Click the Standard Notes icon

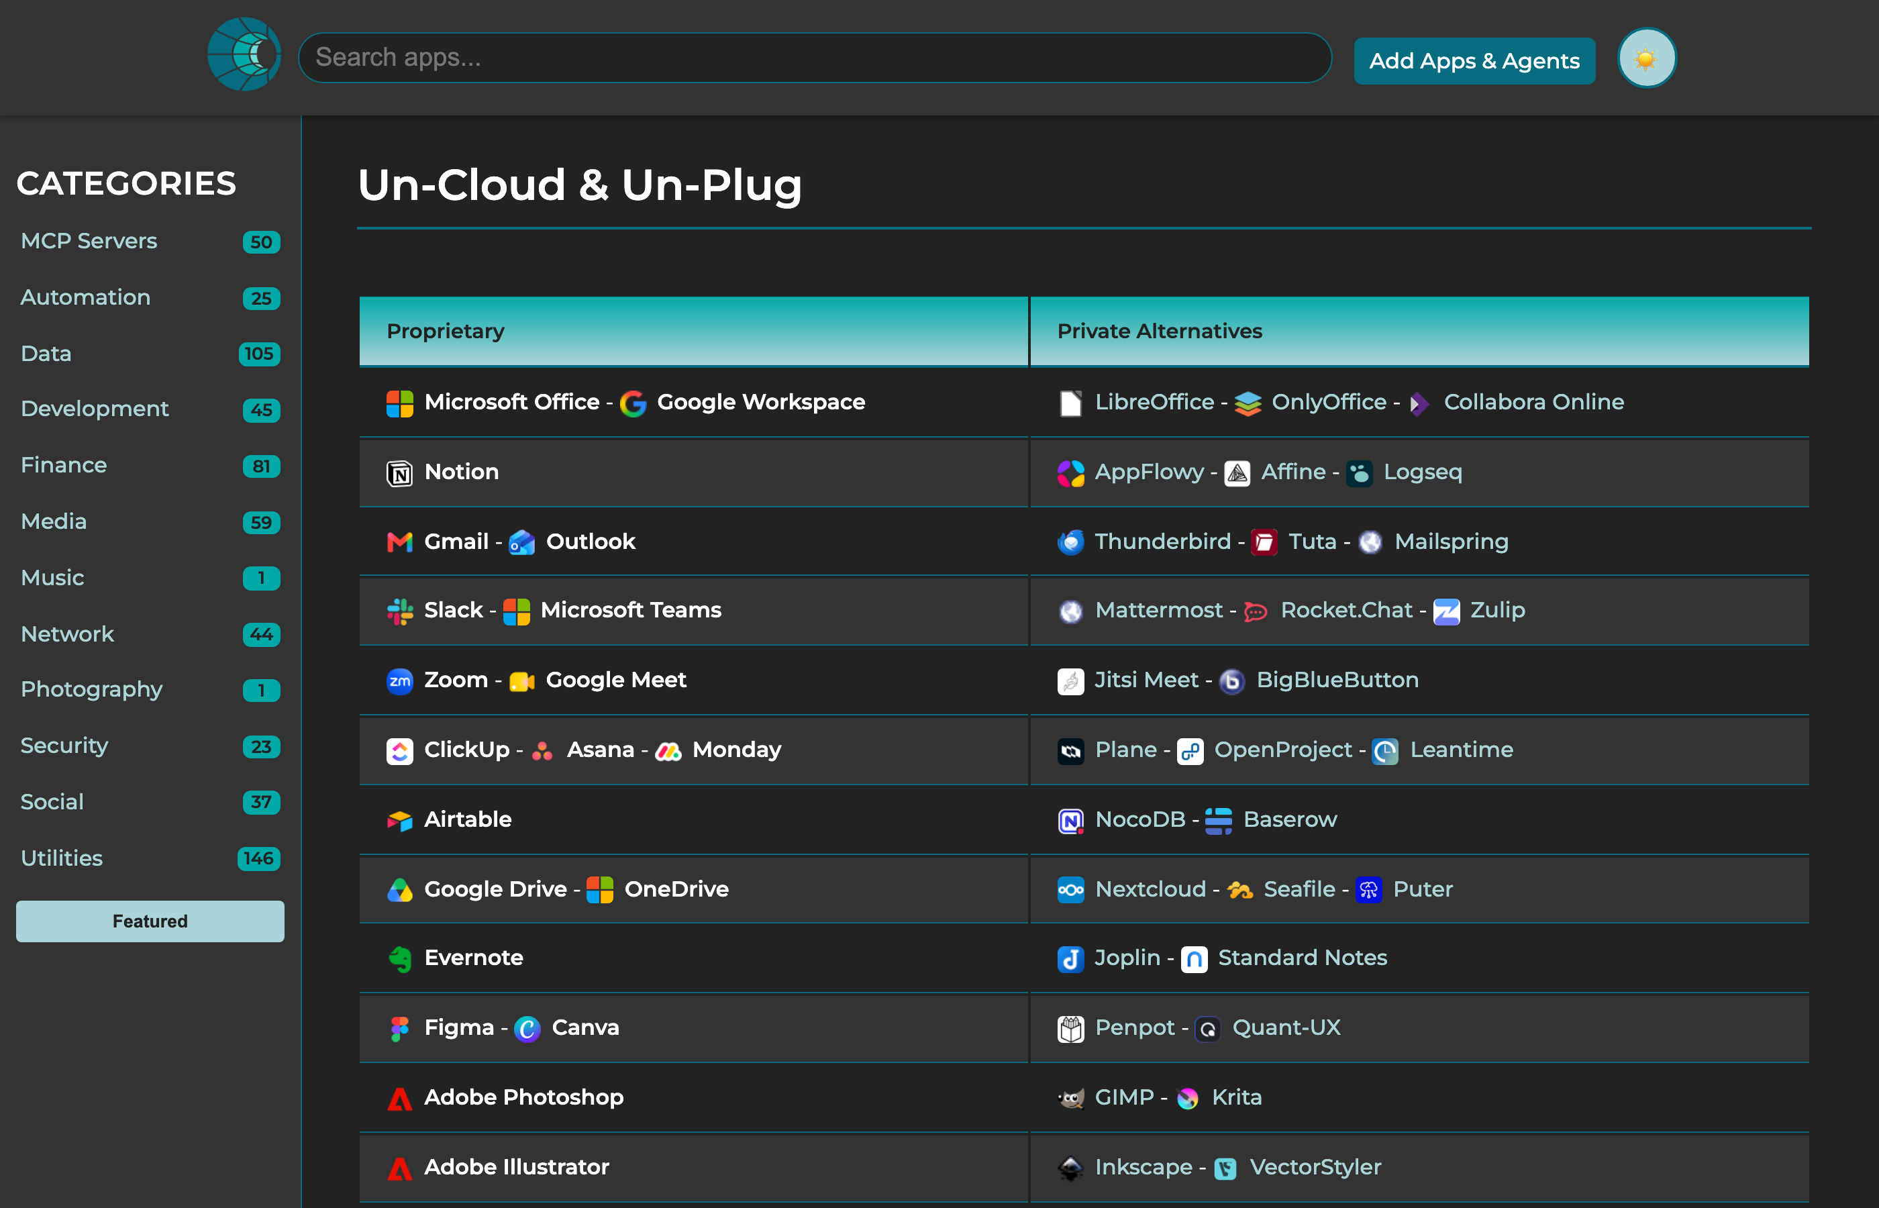point(1195,958)
